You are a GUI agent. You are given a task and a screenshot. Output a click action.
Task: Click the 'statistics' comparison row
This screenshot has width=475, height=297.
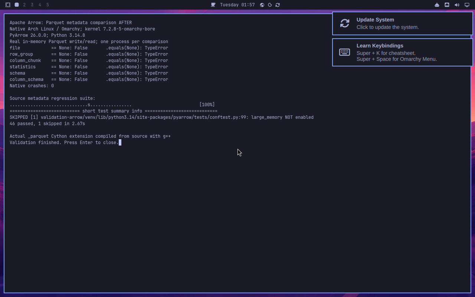[89, 67]
